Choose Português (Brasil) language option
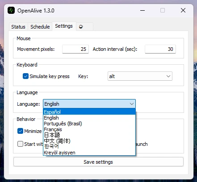The width and height of the screenshot is (197, 182). coord(89,124)
